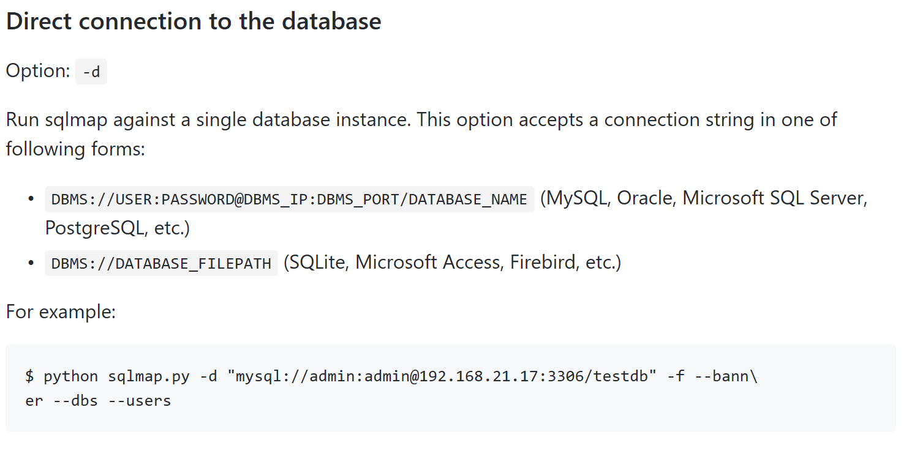
Task: Click the "For example:" text
Action: click(61, 312)
